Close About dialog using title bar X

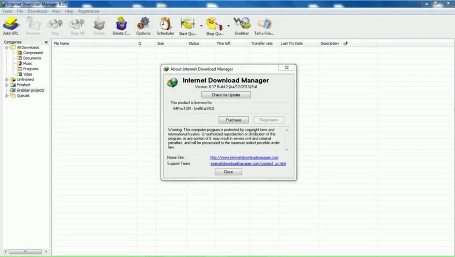click(x=287, y=67)
